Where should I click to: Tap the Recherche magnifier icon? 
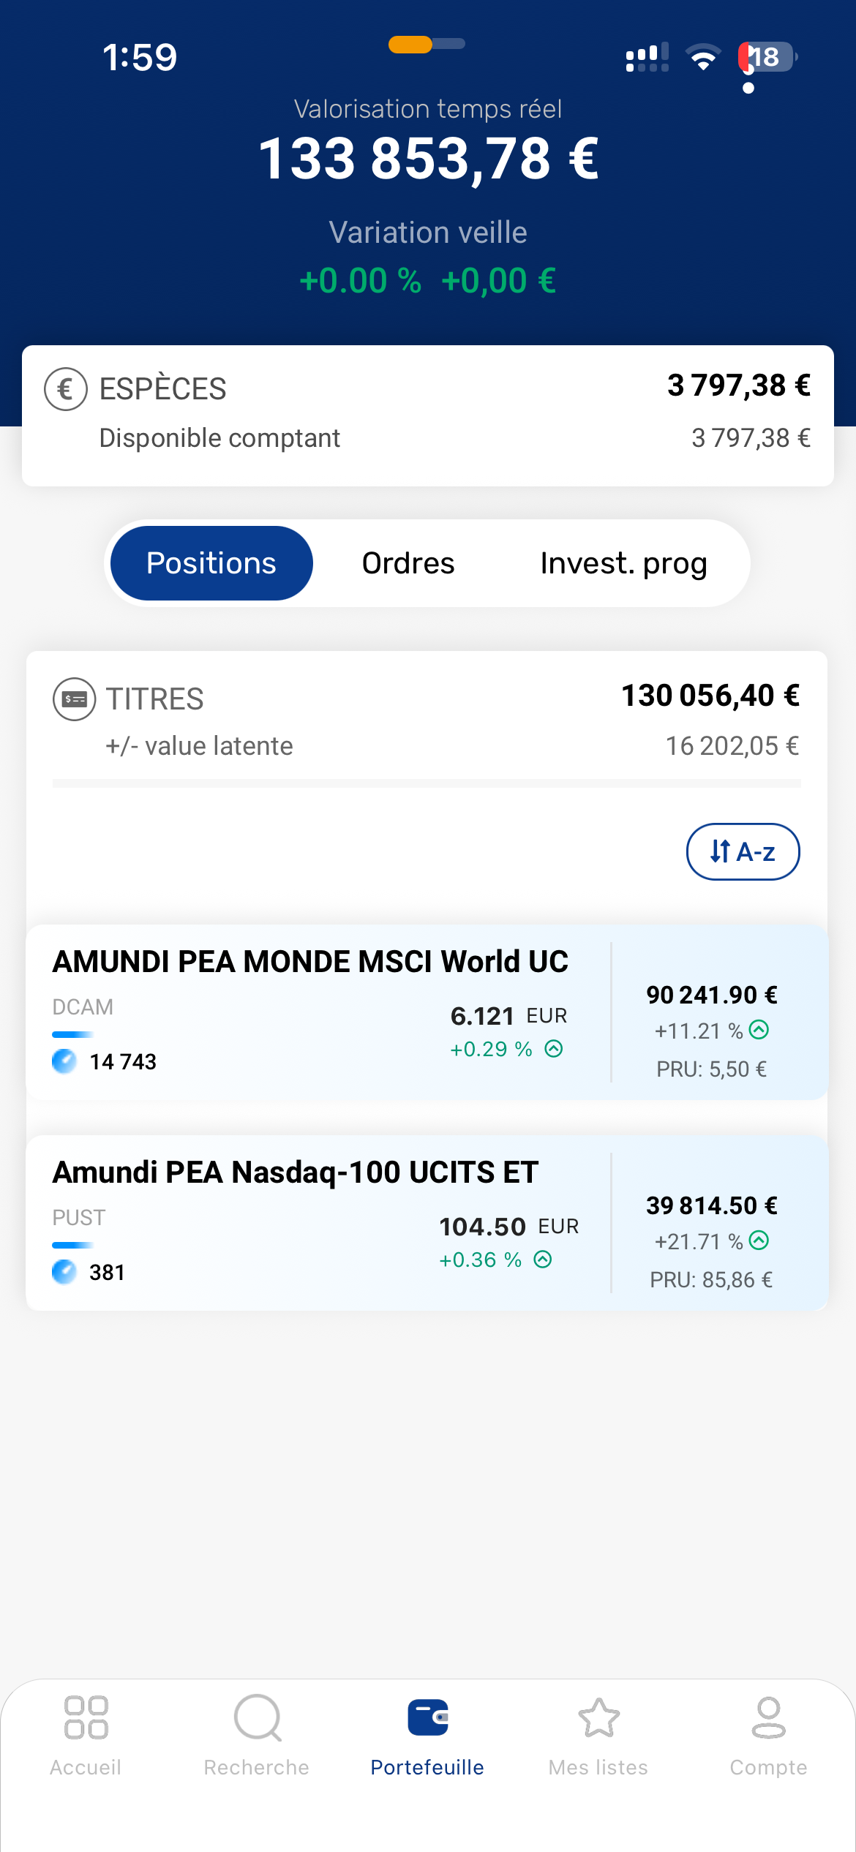tap(257, 1717)
